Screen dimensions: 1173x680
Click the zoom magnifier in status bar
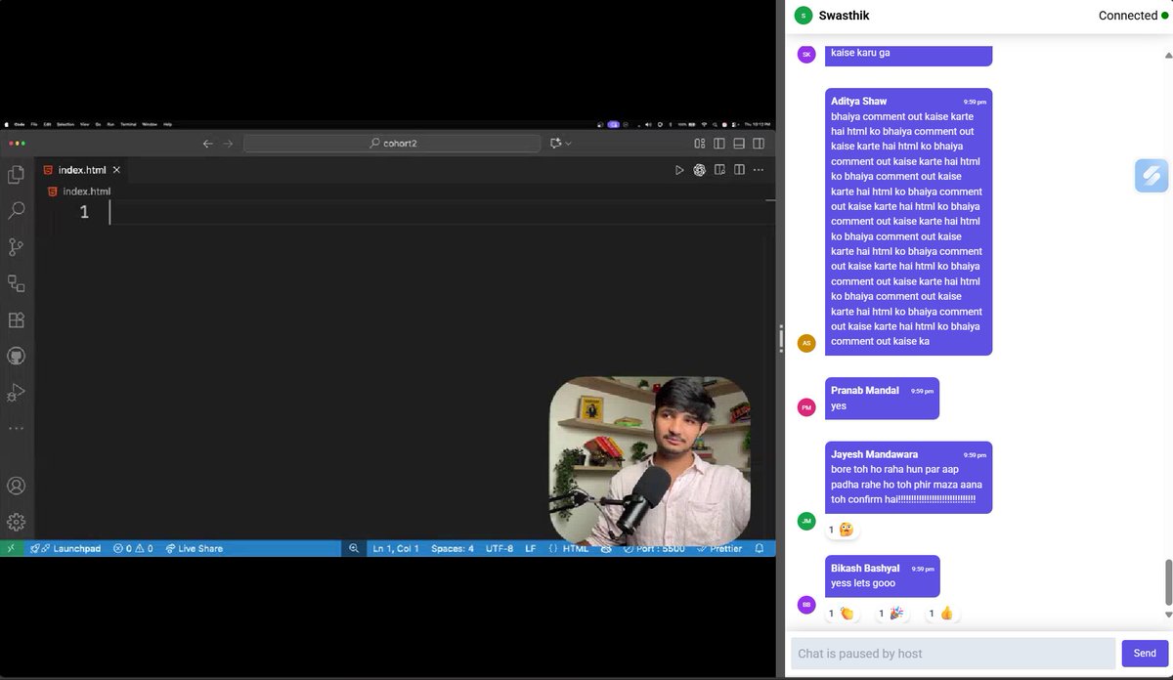[x=354, y=549]
